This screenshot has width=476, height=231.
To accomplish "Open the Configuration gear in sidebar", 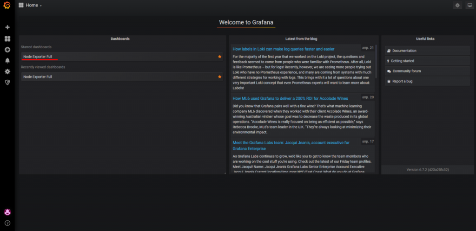I will pos(7,72).
